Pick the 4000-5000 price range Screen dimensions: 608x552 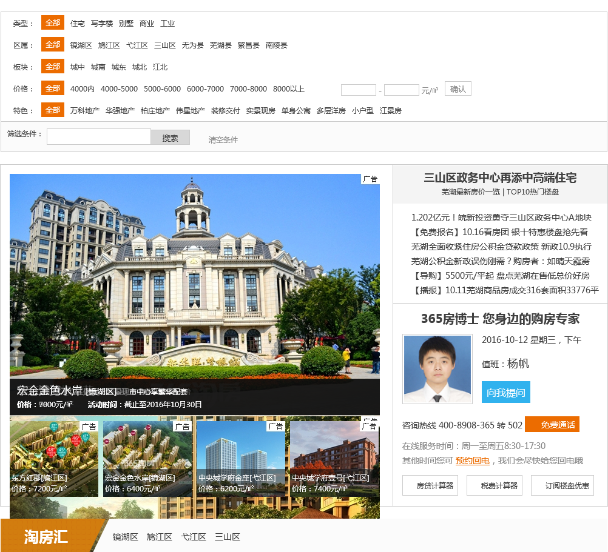119,88
